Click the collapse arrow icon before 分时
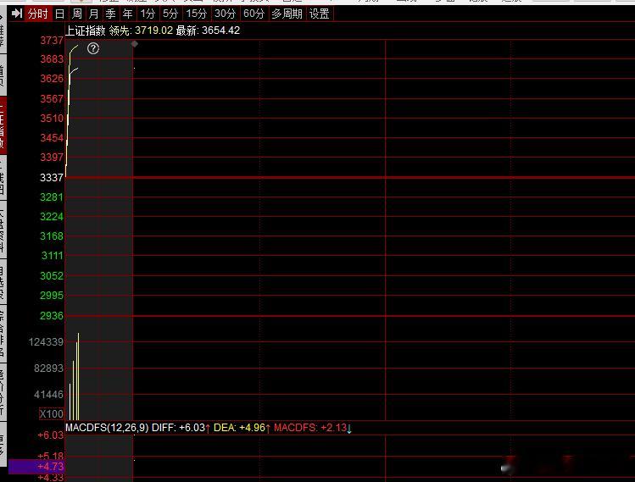The image size is (635, 482). click(17, 14)
